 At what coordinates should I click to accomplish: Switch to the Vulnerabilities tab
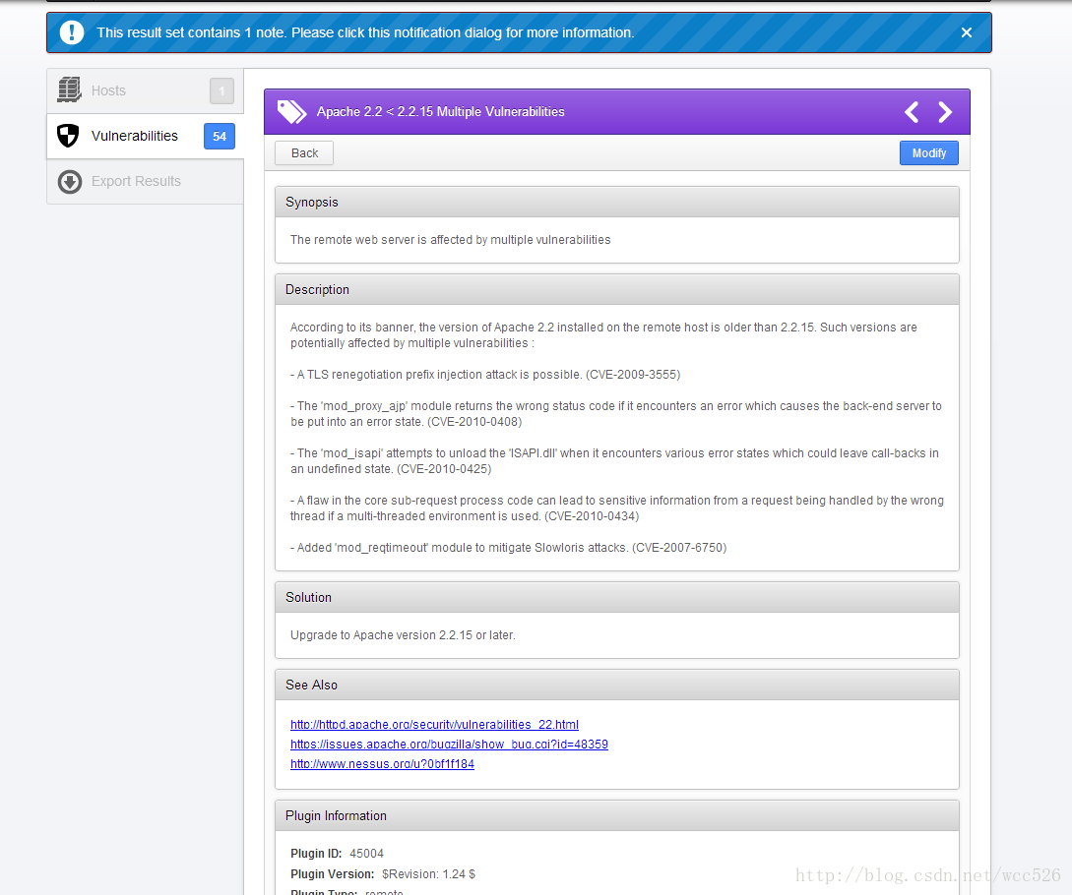(145, 136)
